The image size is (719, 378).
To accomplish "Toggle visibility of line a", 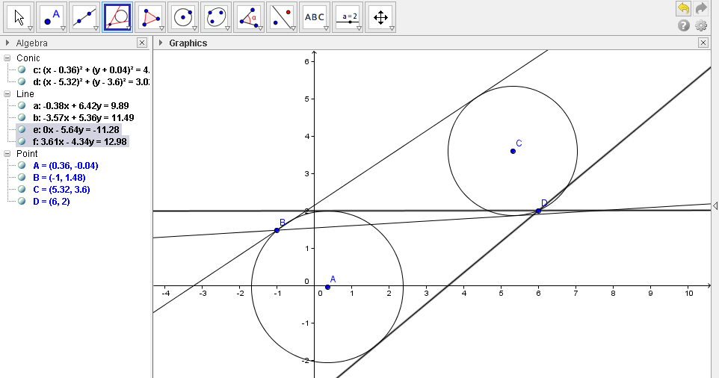I will tap(22, 105).
